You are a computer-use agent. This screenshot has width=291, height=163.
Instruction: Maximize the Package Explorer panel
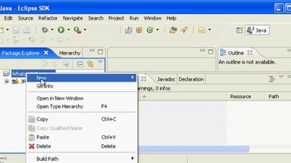tap(100, 52)
